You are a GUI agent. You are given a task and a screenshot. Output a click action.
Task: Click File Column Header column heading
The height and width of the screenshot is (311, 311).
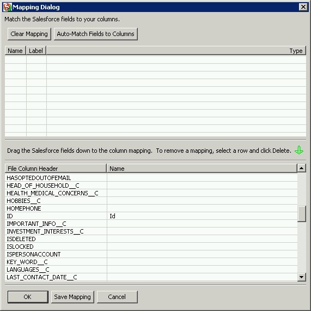point(56,169)
